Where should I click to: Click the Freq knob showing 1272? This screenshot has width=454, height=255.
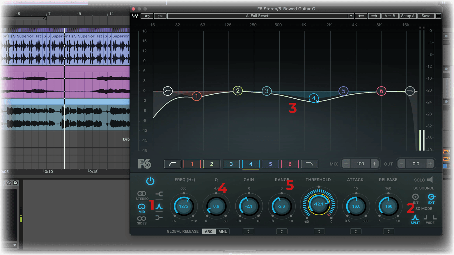click(x=184, y=206)
